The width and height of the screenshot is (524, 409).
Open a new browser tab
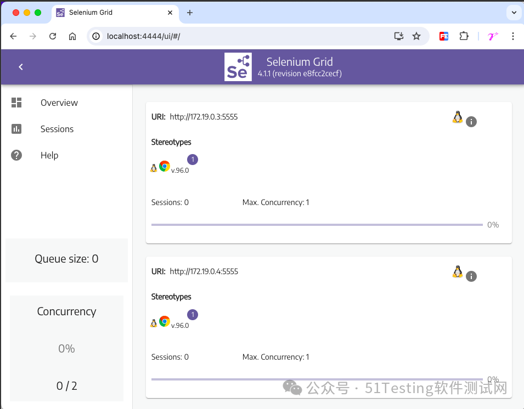[x=190, y=13]
